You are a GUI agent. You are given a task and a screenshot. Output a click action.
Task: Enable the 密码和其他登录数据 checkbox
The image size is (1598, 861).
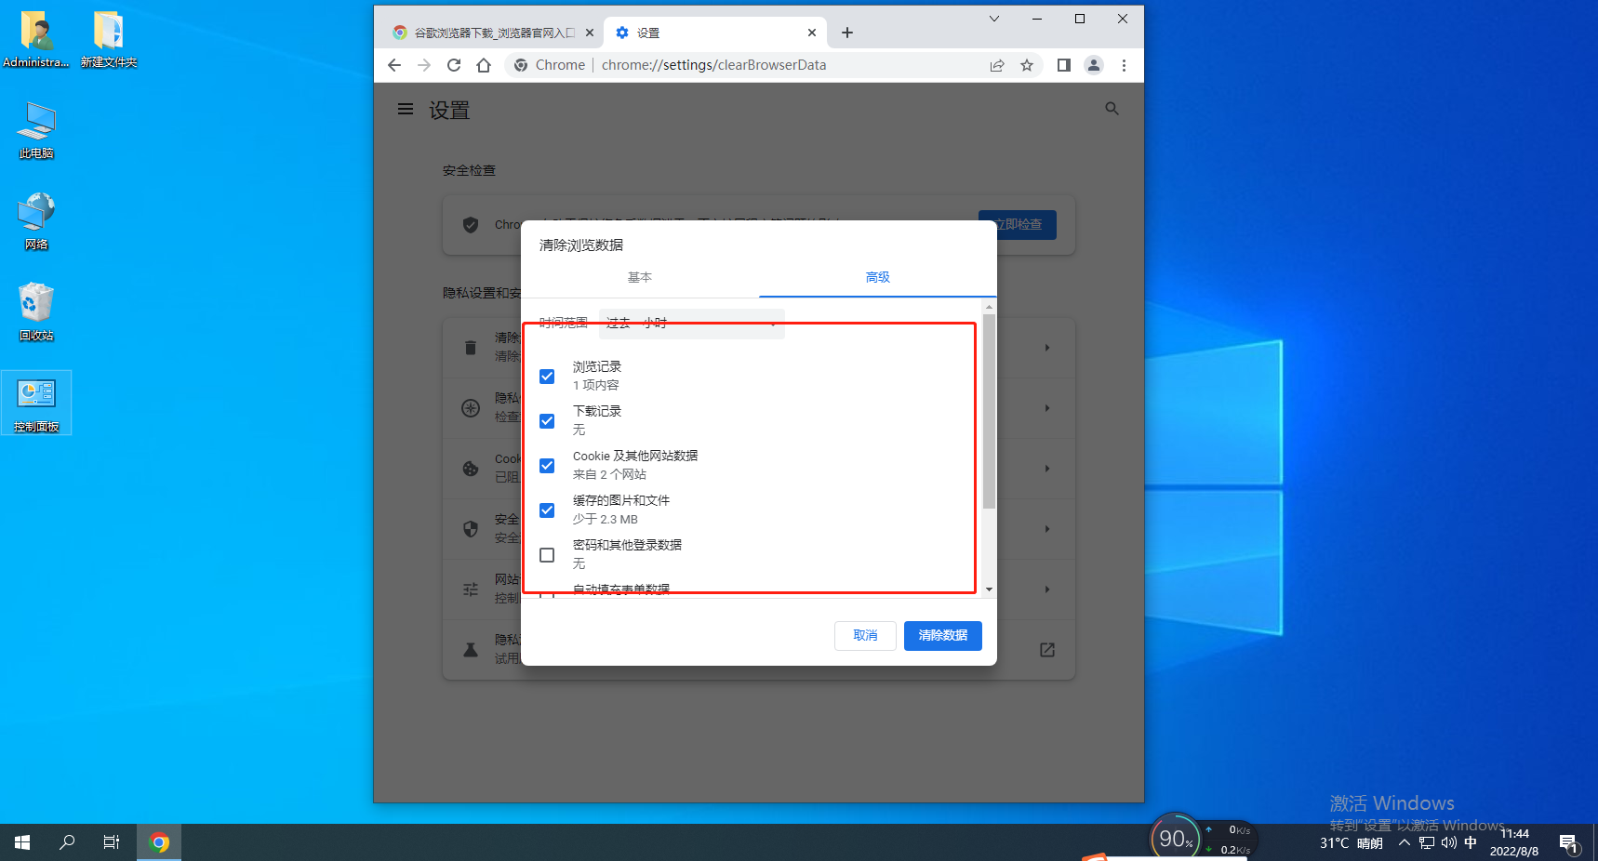pyautogui.click(x=547, y=555)
